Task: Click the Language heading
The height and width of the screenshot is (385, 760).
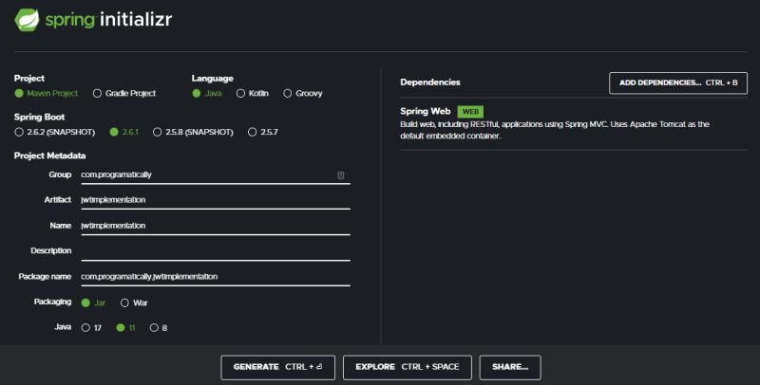Action: click(212, 79)
